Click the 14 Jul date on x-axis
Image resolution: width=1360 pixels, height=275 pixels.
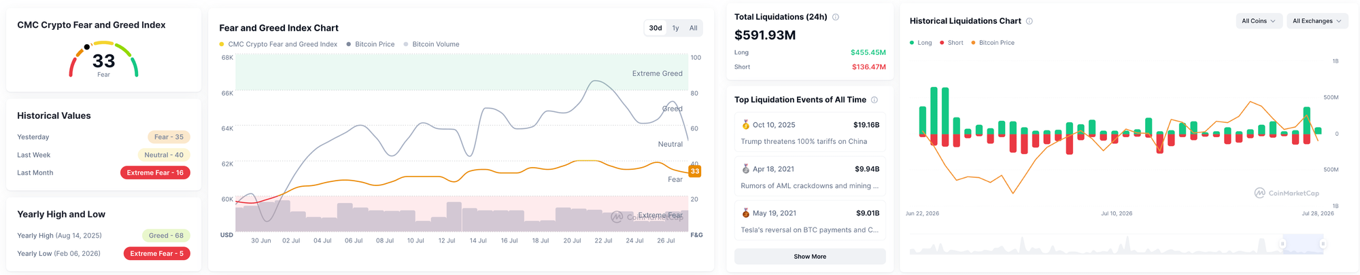point(478,240)
